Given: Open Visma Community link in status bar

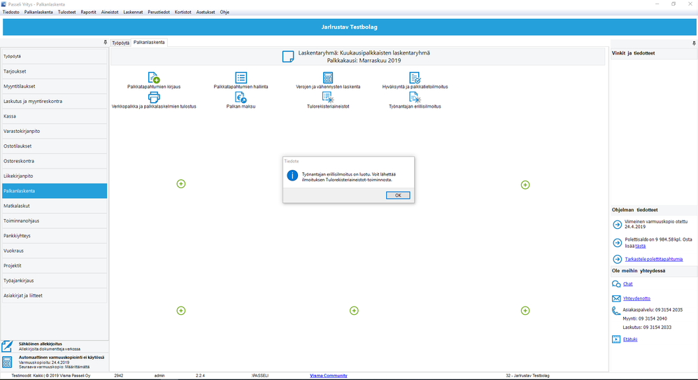Looking at the screenshot, I should 329,376.
